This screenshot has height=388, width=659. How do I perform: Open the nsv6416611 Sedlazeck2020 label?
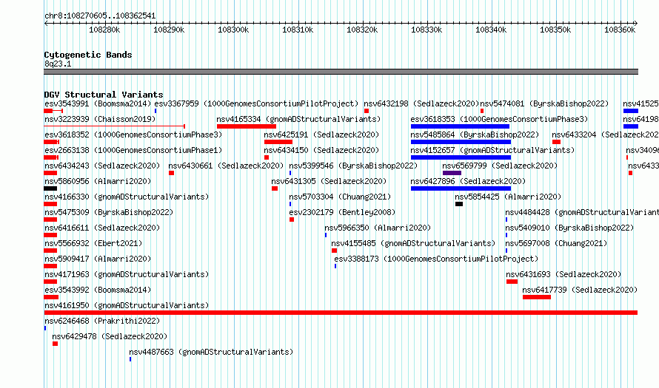click(x=102, y=228)
